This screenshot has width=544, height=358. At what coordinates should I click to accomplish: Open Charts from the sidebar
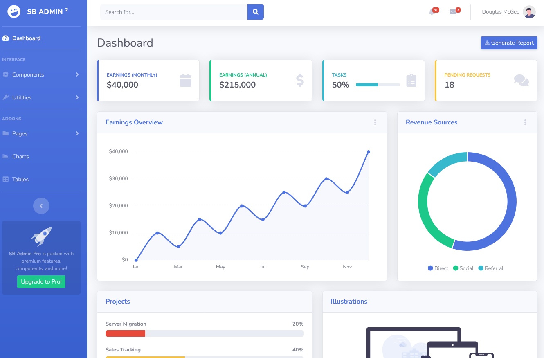(x=41, y=156)
